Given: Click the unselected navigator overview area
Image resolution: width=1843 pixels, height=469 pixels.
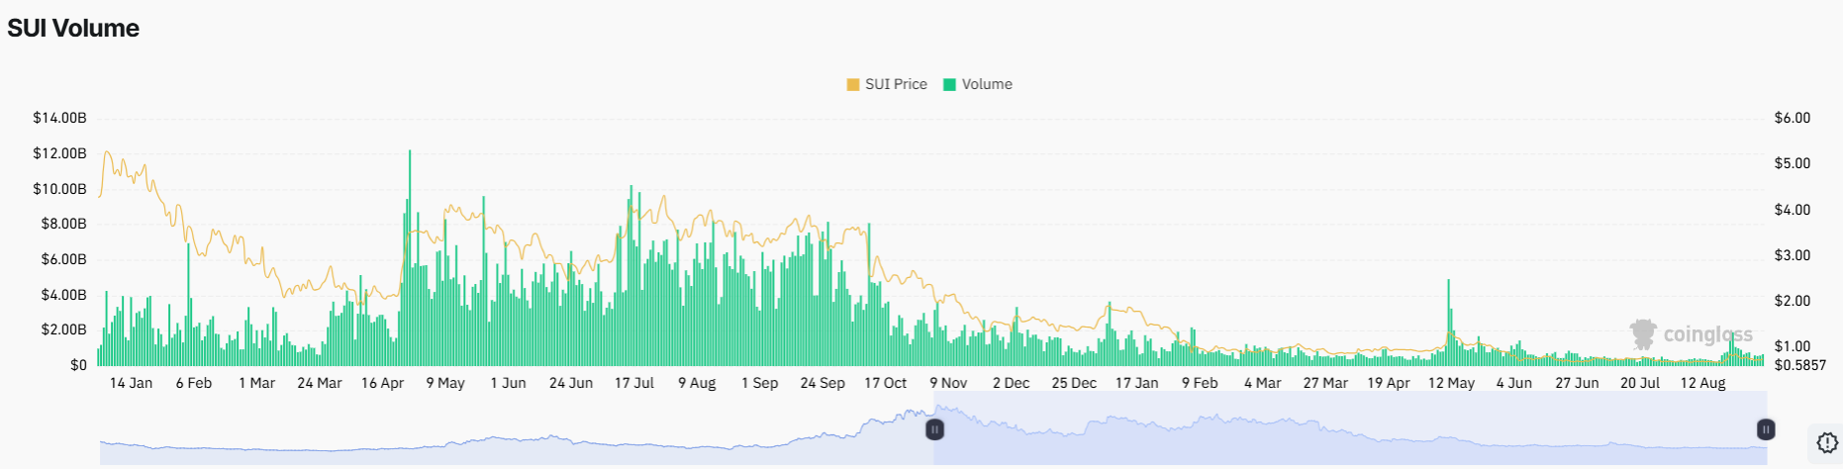Looking at the screenshot, I should 516,428.
